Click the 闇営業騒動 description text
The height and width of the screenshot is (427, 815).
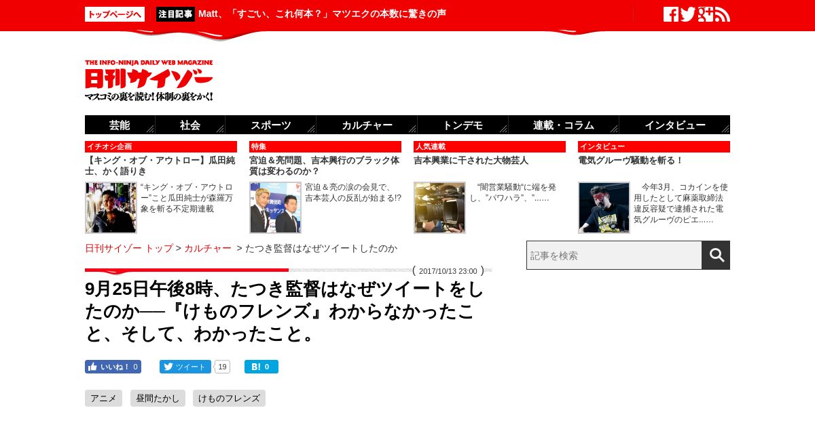(513, 192)
